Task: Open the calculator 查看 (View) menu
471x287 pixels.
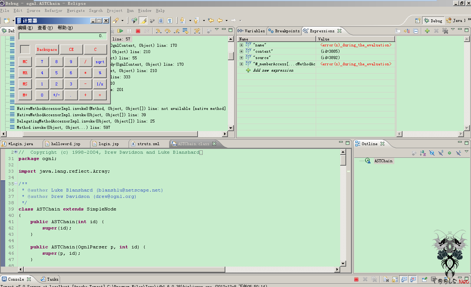Action: point(45,28)
